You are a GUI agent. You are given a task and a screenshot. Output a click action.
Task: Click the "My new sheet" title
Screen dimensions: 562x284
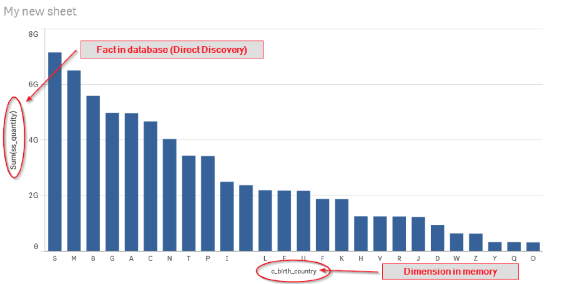click(x=41, y=12)
